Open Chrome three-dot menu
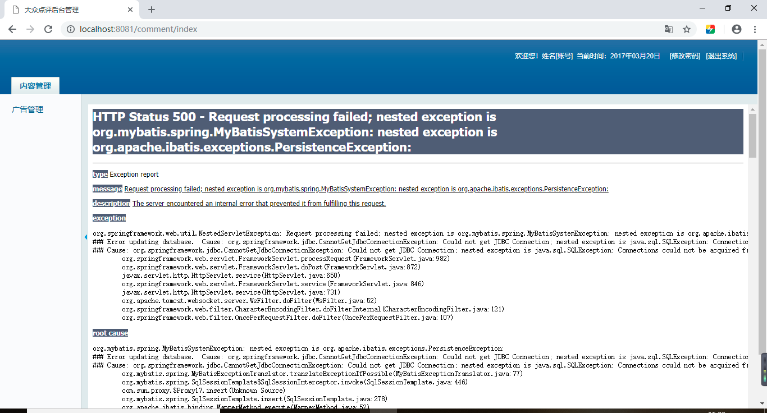Screen dimensions: 767x413 click(755, 29)
